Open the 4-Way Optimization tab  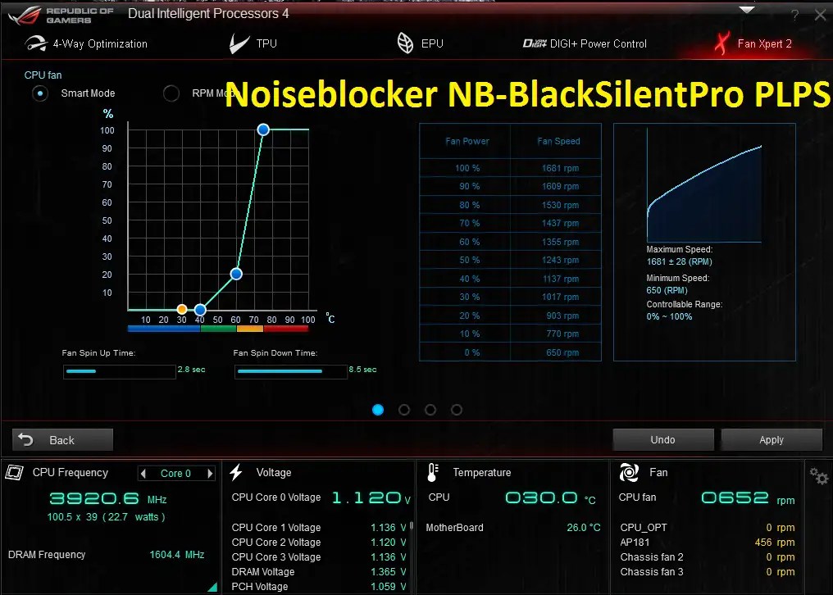(86, 43)
